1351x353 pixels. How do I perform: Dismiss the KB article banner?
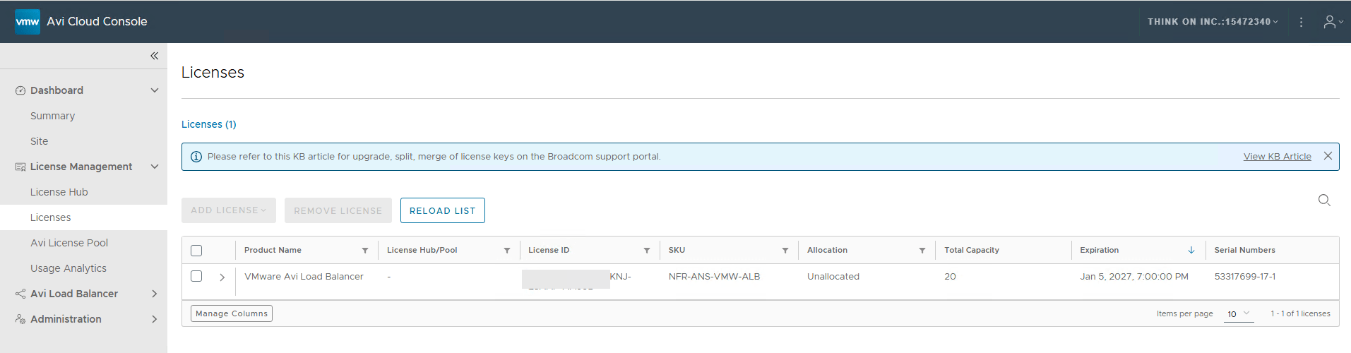pyautogui.click(x=1328, y=156)
